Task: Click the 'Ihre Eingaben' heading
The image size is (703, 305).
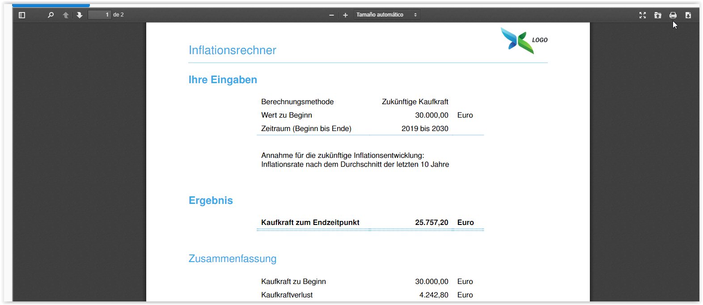Action: click(x=223, y=80)
